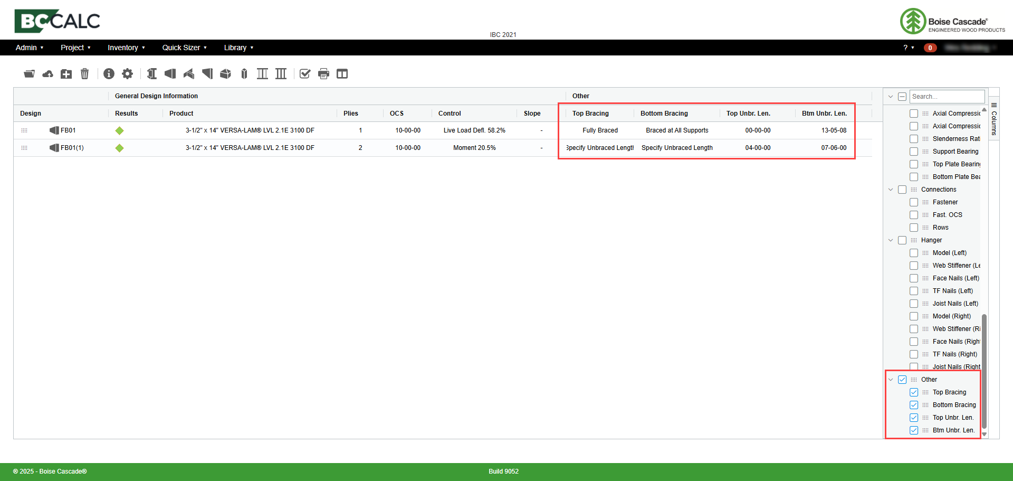This screenshot has width=1013, height=481.
Task: Uncheck the Top Bracing column checkbox
Action: (914, 392)
